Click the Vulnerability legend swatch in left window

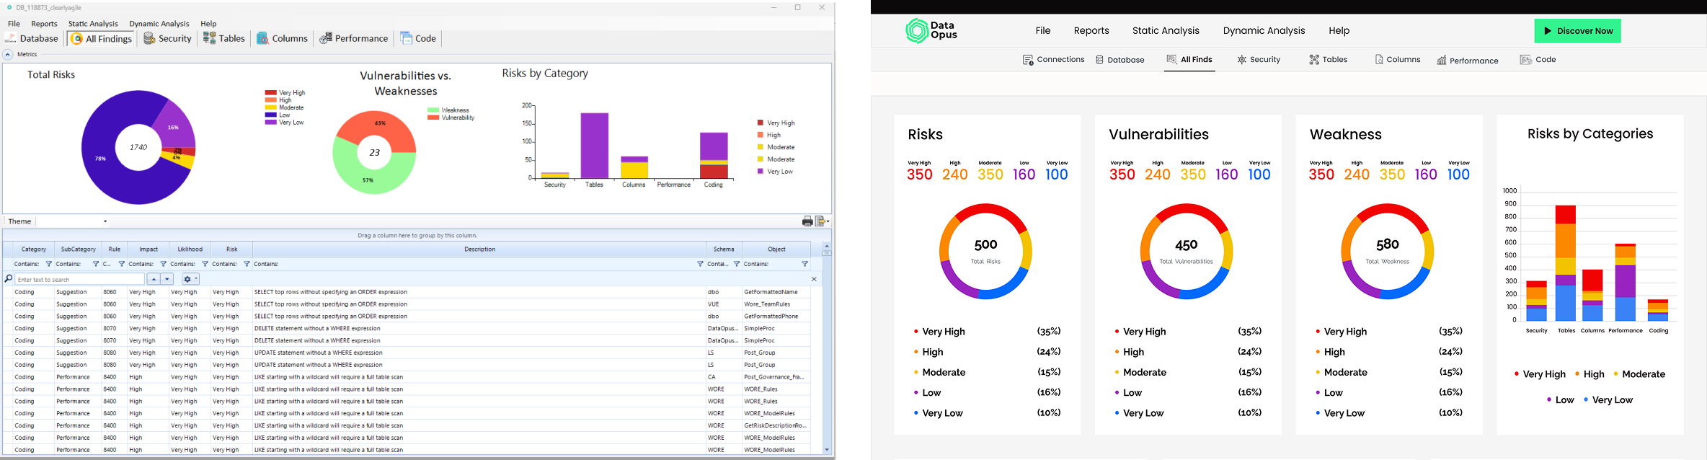point(433,118)
